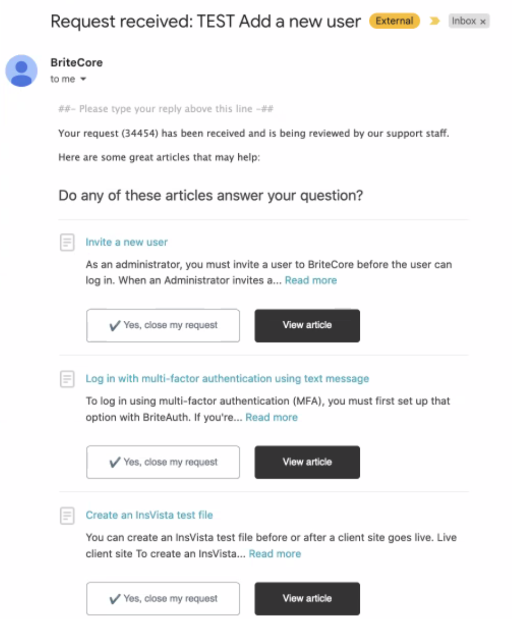Click 'Yes, close my request' under Invite a new user
Image resolution: width=512 pixels, height=619 pixels.
(163, 326)
